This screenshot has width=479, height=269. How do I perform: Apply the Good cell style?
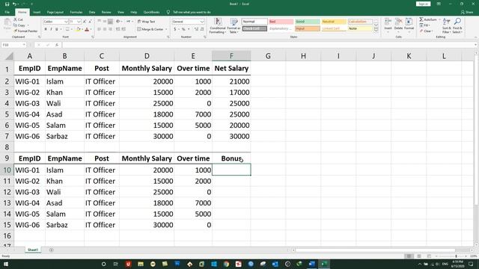pos(308,22)
